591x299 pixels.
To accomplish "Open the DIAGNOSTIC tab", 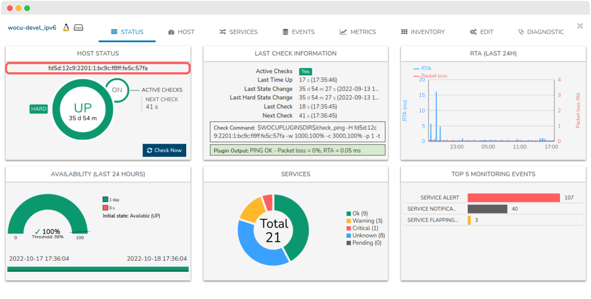I will (541, 32).
